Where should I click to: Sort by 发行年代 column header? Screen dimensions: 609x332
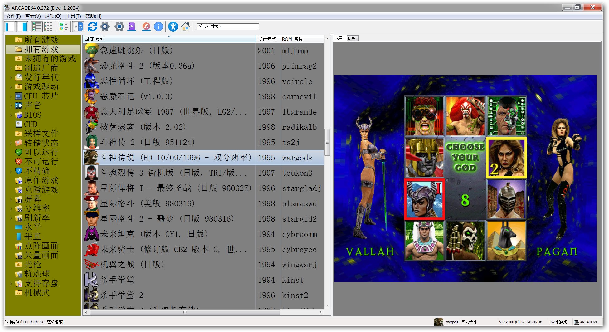point(267,39)
